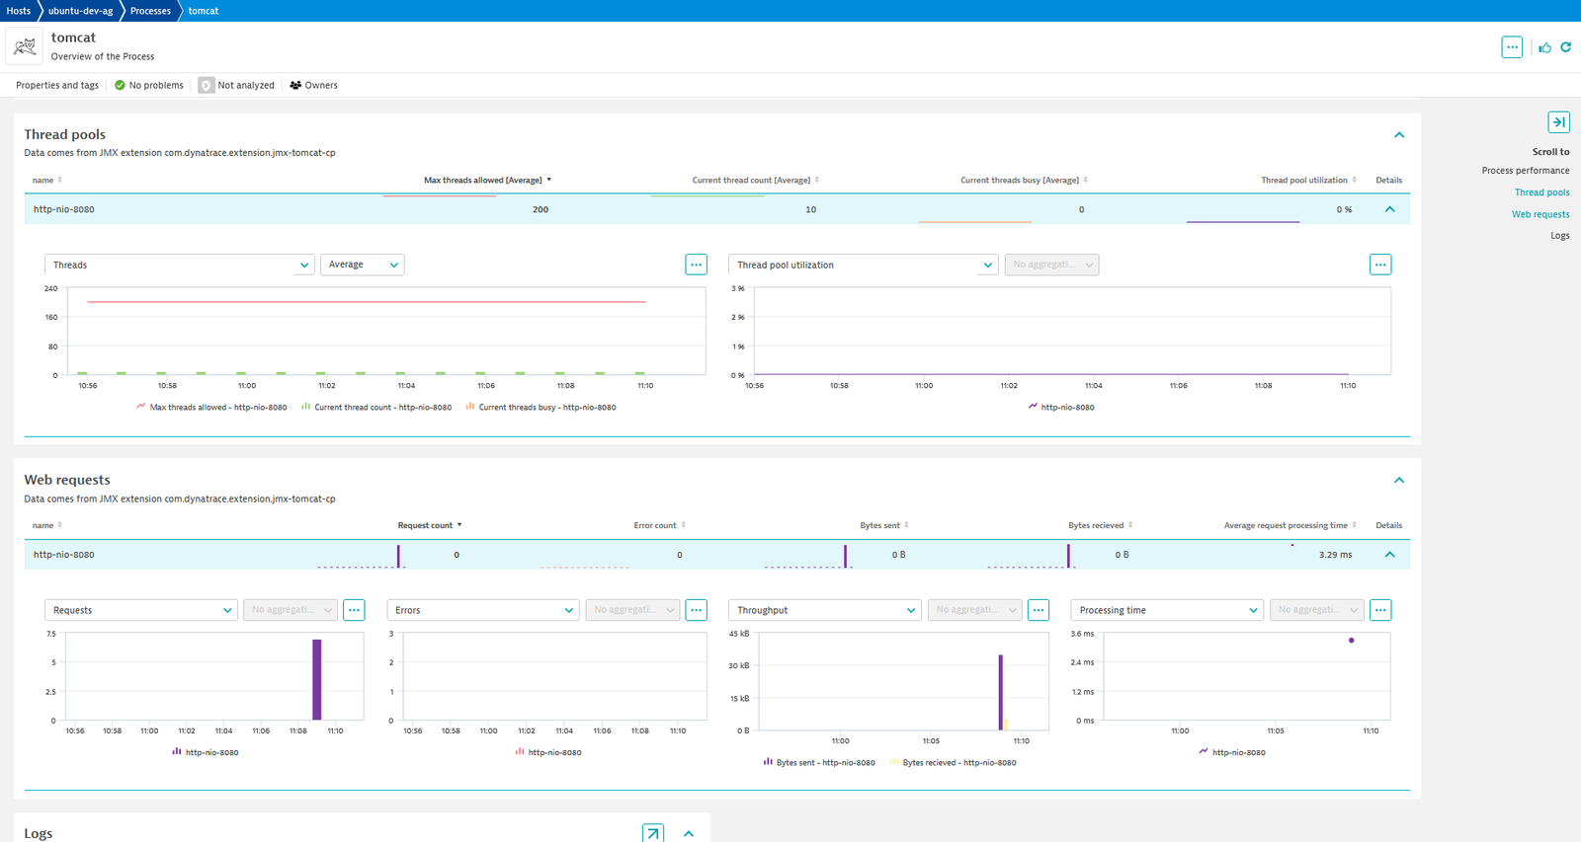Sort by Thread pool utilization column
Screen dimensions: 1581x842
point(1308,180)
